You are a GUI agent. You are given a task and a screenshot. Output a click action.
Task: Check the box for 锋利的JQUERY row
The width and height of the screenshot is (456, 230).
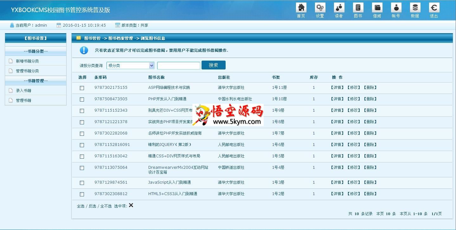click(82, 145)
